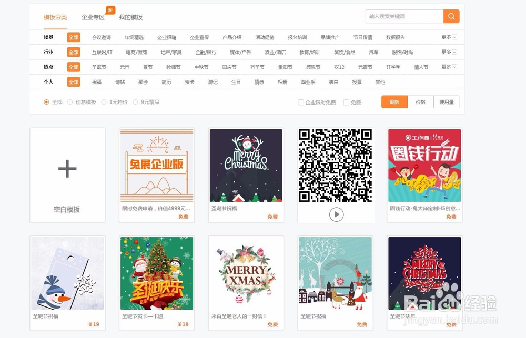The image size is (526, 338).
Task: Select 全部 in the 场景 row
Action: [x=74, y=37]
